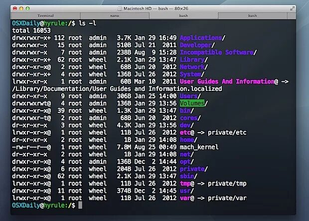
Task: Click the 'private/etc' link target
Action: click(x=227, y=132)
